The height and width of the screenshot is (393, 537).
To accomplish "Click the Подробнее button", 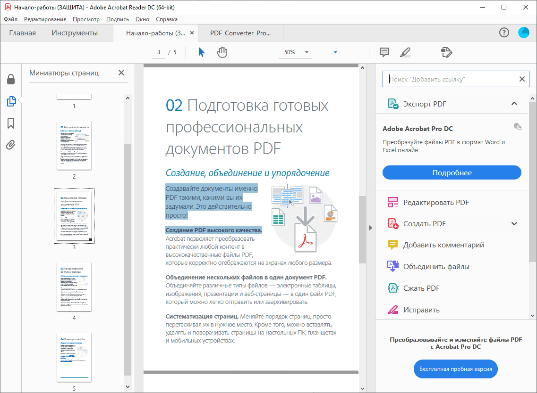I will [x=452, y=173].
